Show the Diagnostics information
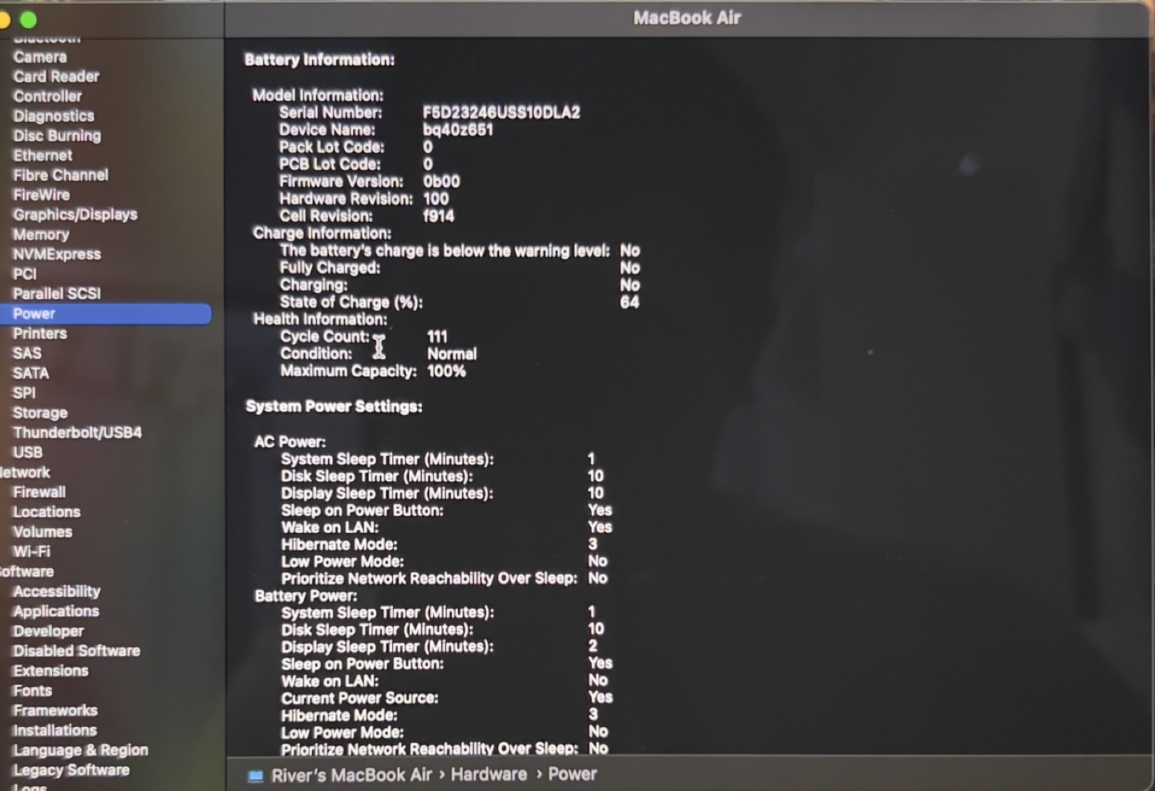 click(x=54, y=116)
